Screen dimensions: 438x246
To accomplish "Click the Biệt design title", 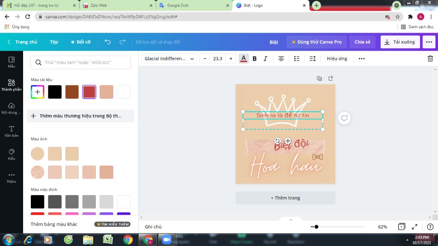I will (x=274, y=42).
